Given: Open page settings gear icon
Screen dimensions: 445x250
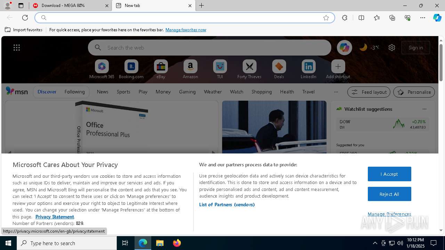Looking at the screenshot, I should point(392,48).
